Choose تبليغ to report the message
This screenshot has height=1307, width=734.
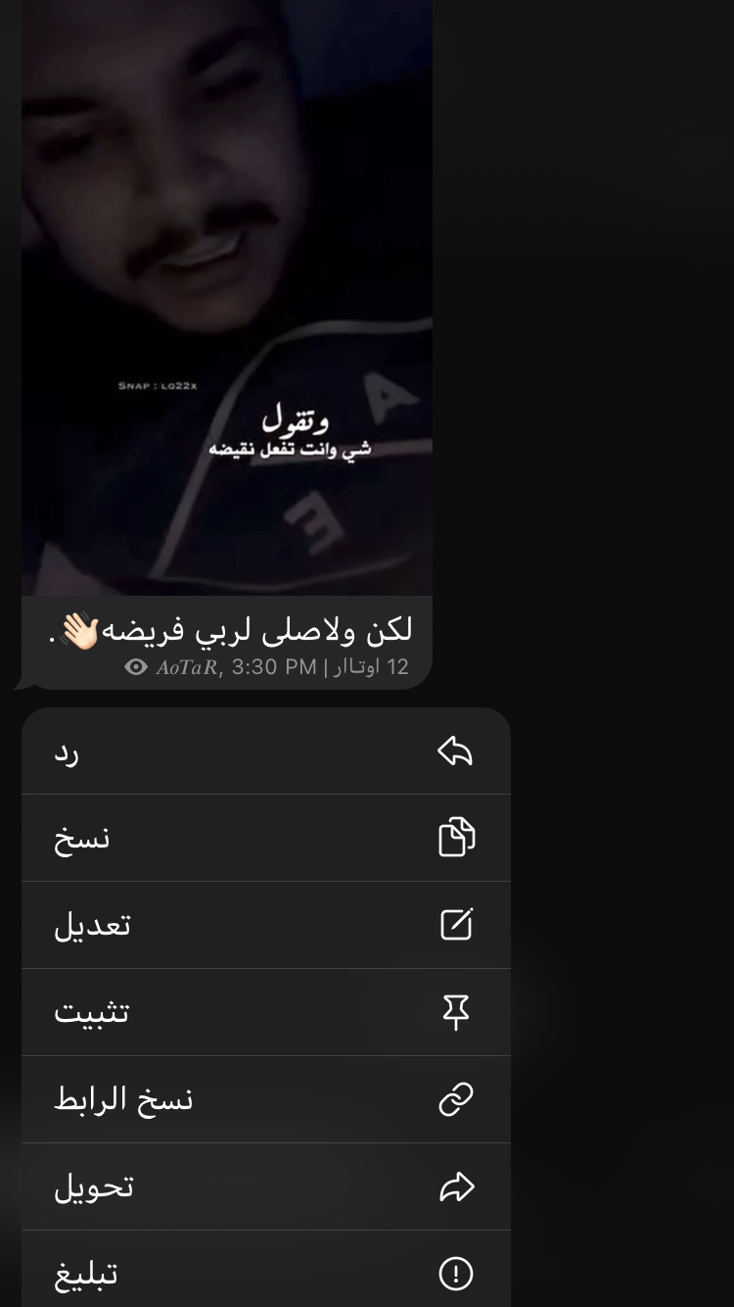266,1269
